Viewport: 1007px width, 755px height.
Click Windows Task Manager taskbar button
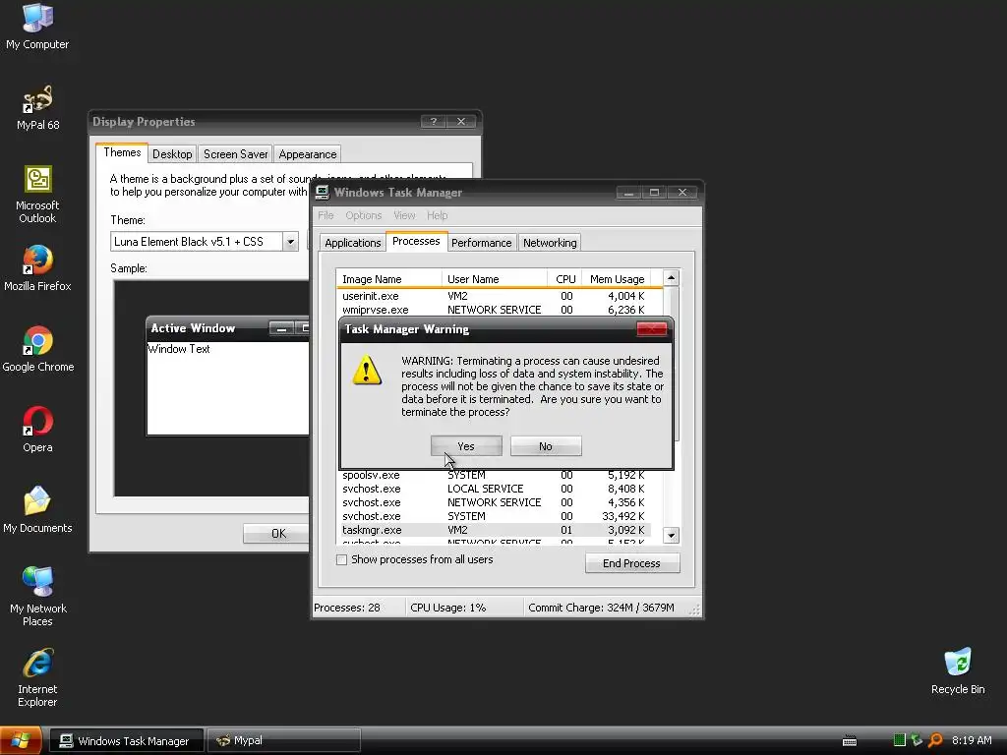127,740
